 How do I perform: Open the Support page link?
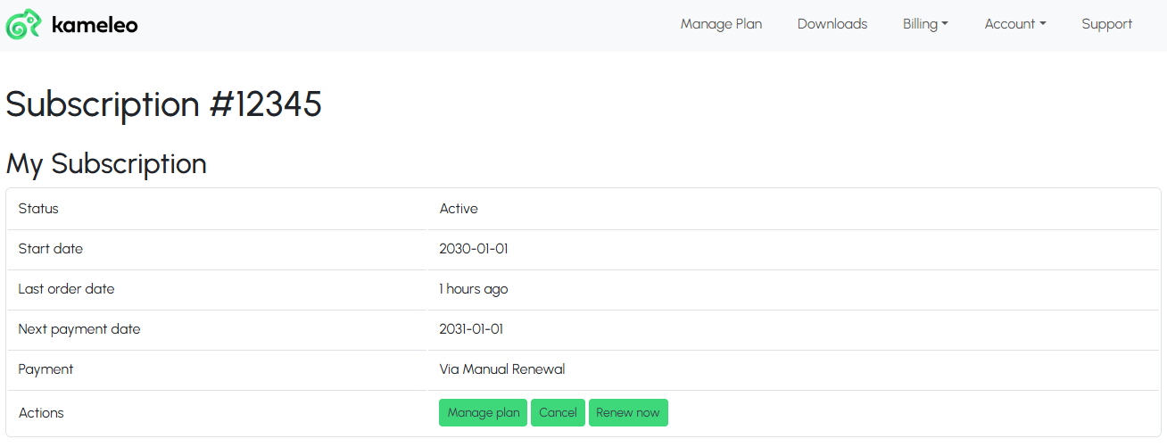[x=1106, y=24]
